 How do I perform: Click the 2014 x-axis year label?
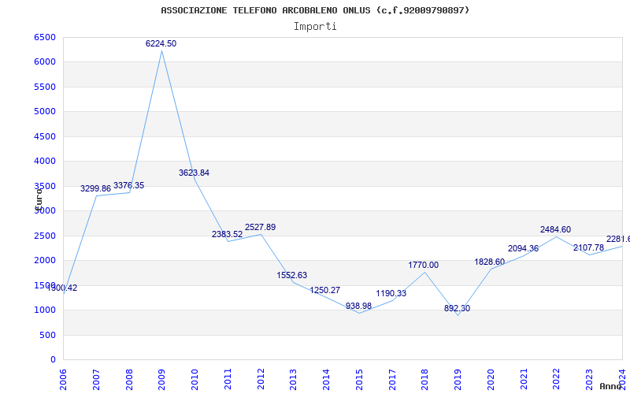coord(326,380)
